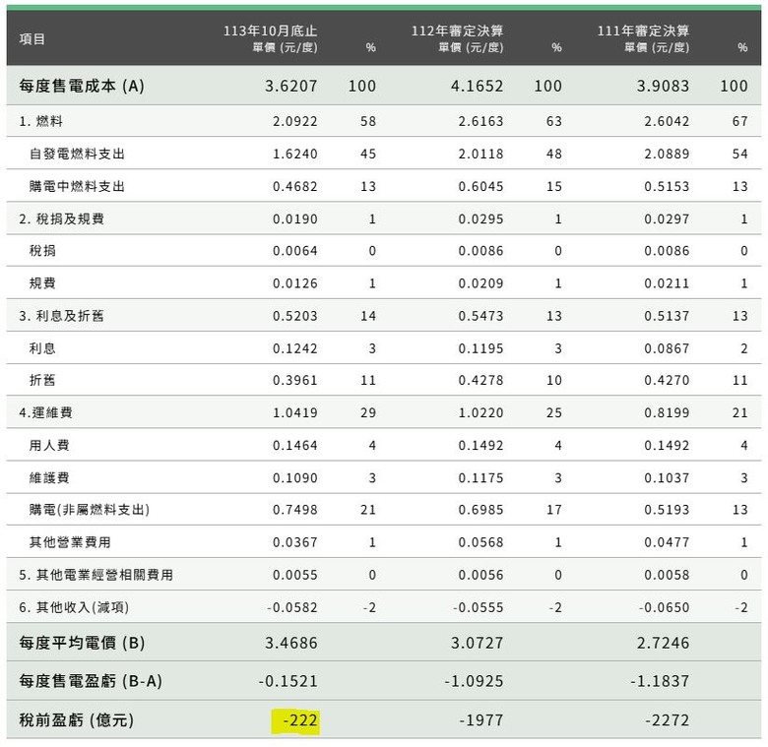The width and height of the screenshot is (768, 747).
Task: Select value 0.5153
Action: click(668, 187)
